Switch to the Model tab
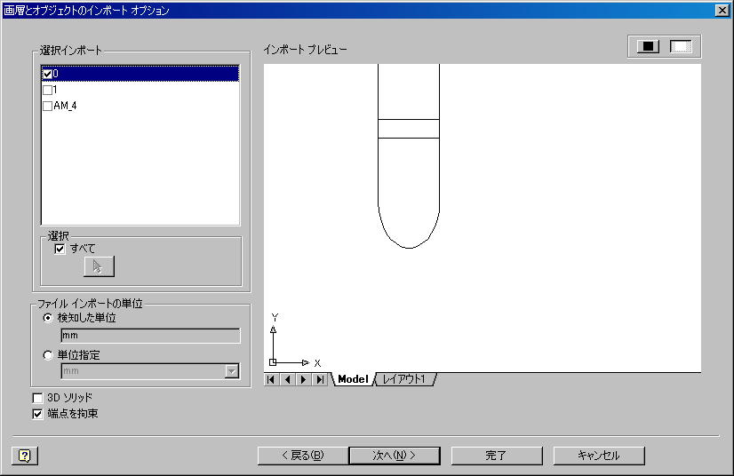This screenshot has height=476, width=734. (353, 379)
